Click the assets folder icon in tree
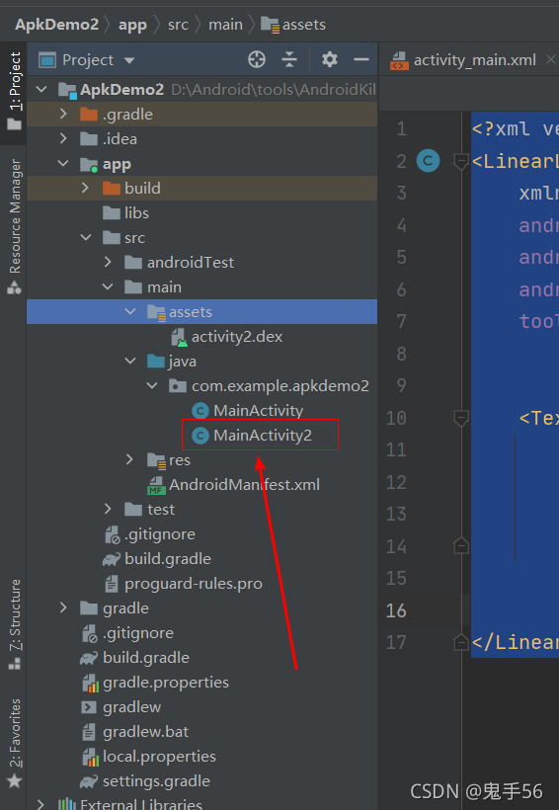This screenshot has height=810, width=559. tap(157, 312)
